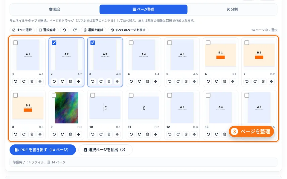
Task: Delete page 2 with trash icon
Action: tap(71, 81)
